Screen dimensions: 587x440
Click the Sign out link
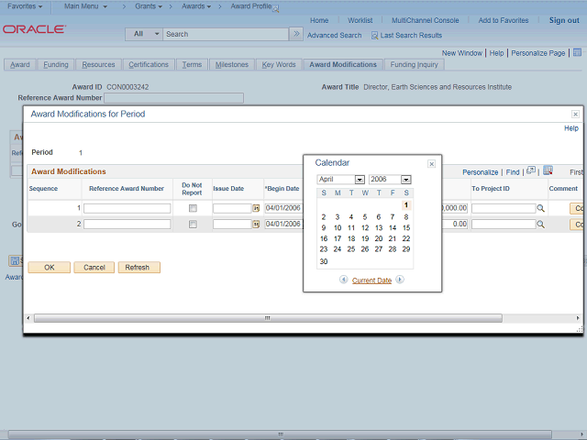(x=564, y=20)
